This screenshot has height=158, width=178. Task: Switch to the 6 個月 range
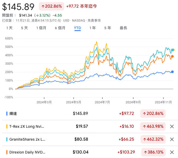coord(60,28)
